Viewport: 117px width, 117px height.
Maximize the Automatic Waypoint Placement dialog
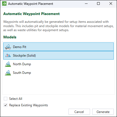pos(98,4)
